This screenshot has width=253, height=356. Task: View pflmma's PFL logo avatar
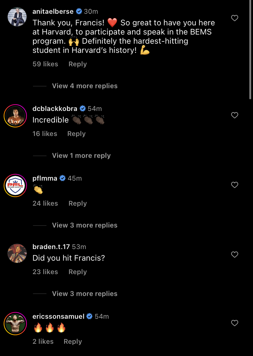point(15,185)
